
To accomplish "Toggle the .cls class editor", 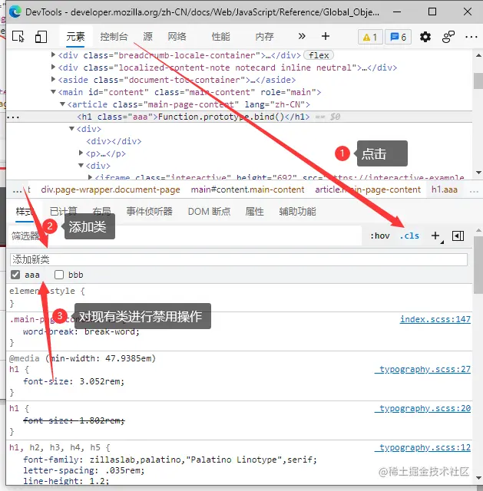I will [x=409, y=236].
